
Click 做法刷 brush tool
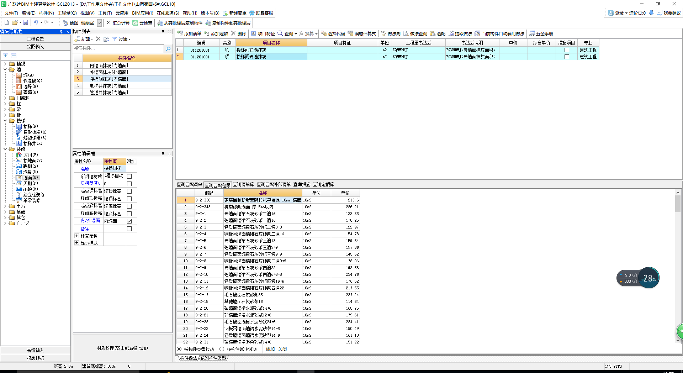point(391,33)
